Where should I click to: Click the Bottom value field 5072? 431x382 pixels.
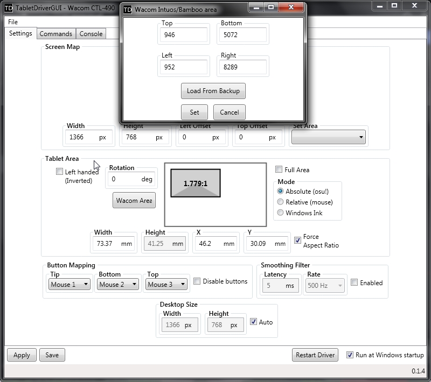pos(243,35)
